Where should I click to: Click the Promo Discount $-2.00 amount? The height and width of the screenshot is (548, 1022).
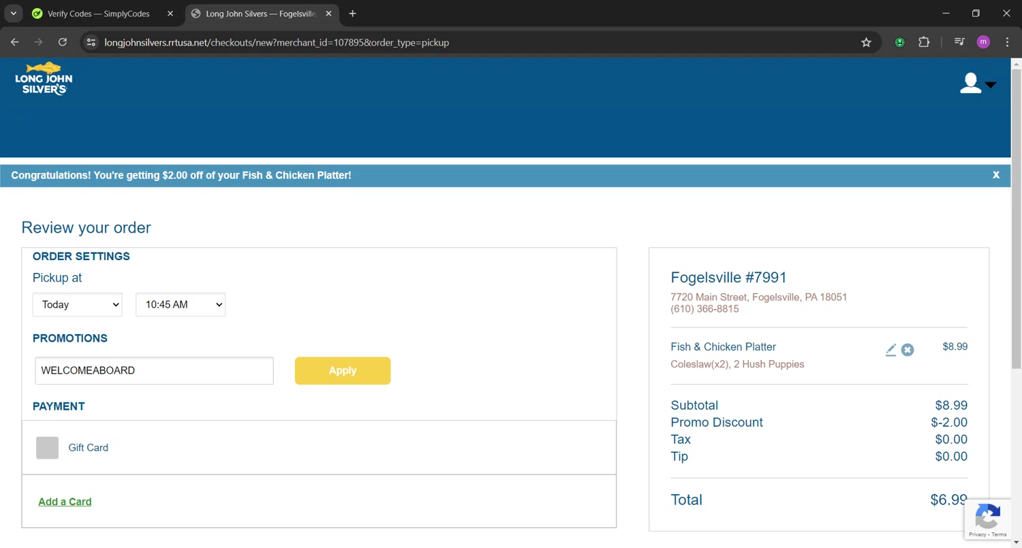[949, 422]
